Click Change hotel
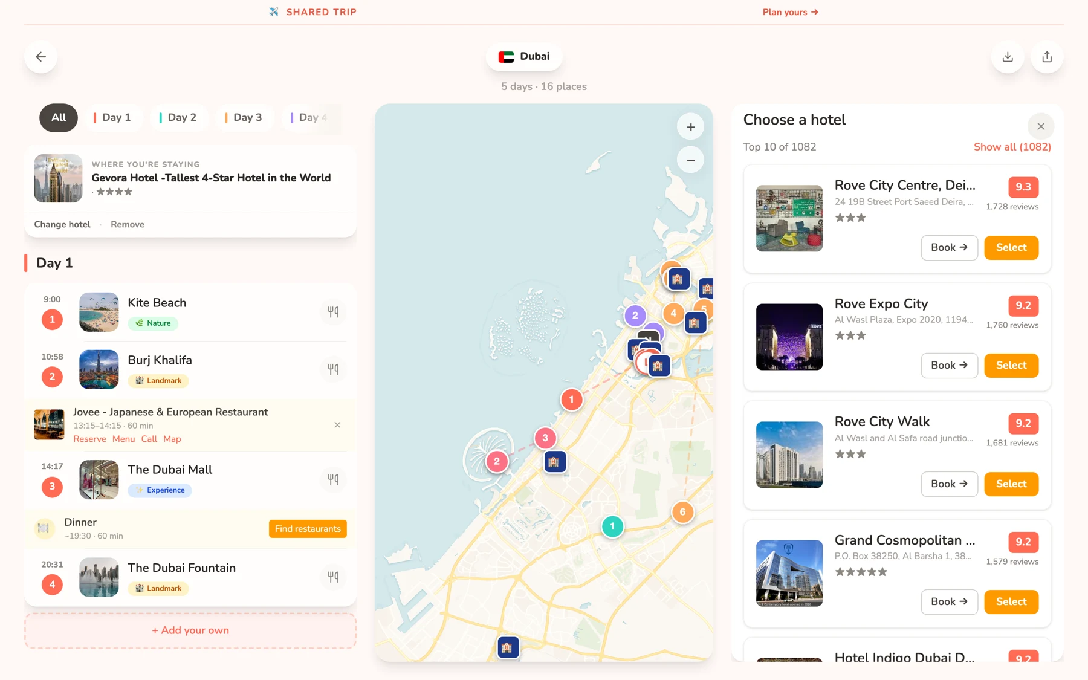1088x680 pixels. (62, 224)
